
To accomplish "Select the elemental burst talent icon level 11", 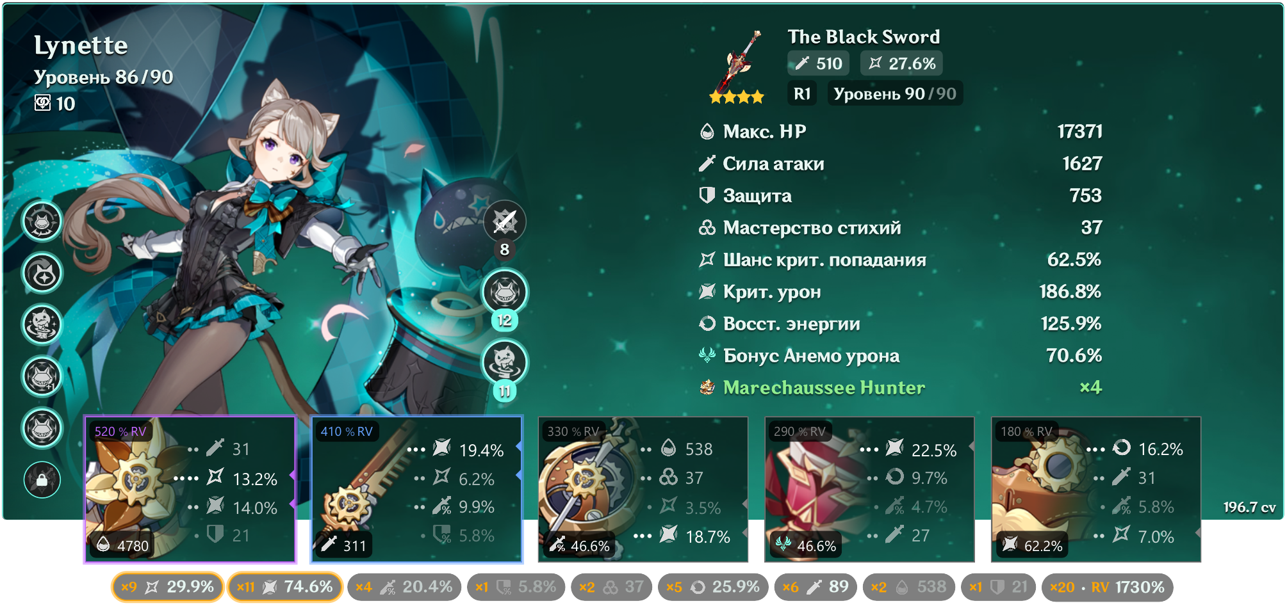I will [504, 362].
